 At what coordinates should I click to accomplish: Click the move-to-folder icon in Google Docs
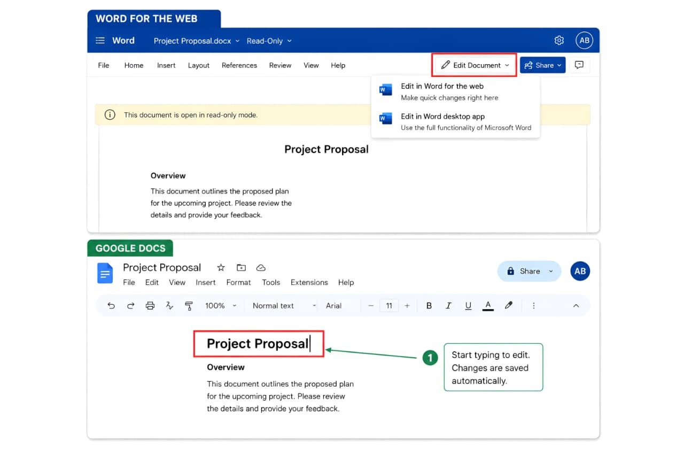[x=241, y=268]
